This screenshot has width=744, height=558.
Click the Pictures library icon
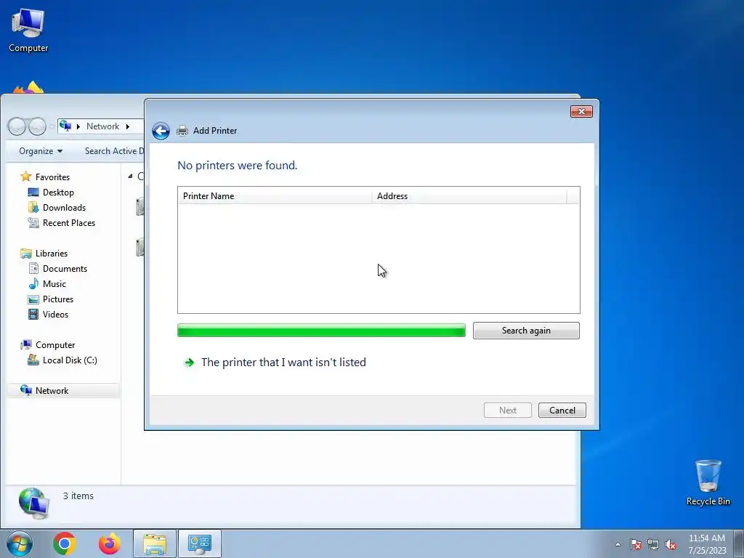click(33, 299)
